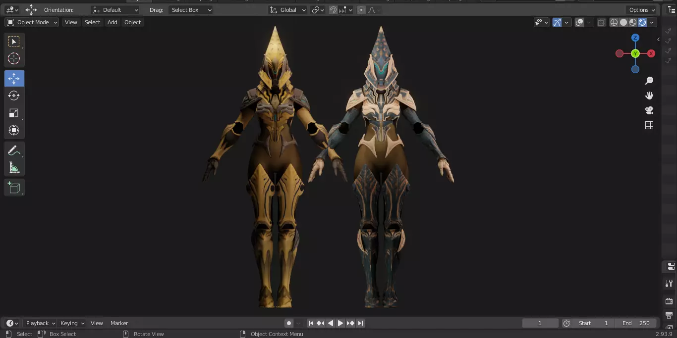Open the Select menu
Image resolution: width=677 pixels, height=338 pixels.
[92, 22]
